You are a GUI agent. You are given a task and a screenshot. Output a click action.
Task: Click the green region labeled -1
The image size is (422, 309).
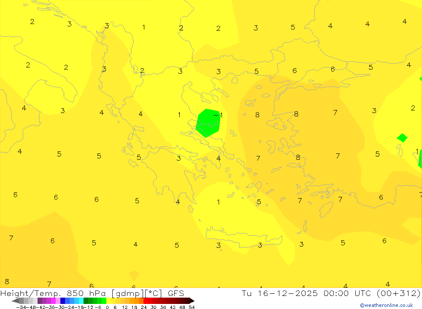(208, 123)
